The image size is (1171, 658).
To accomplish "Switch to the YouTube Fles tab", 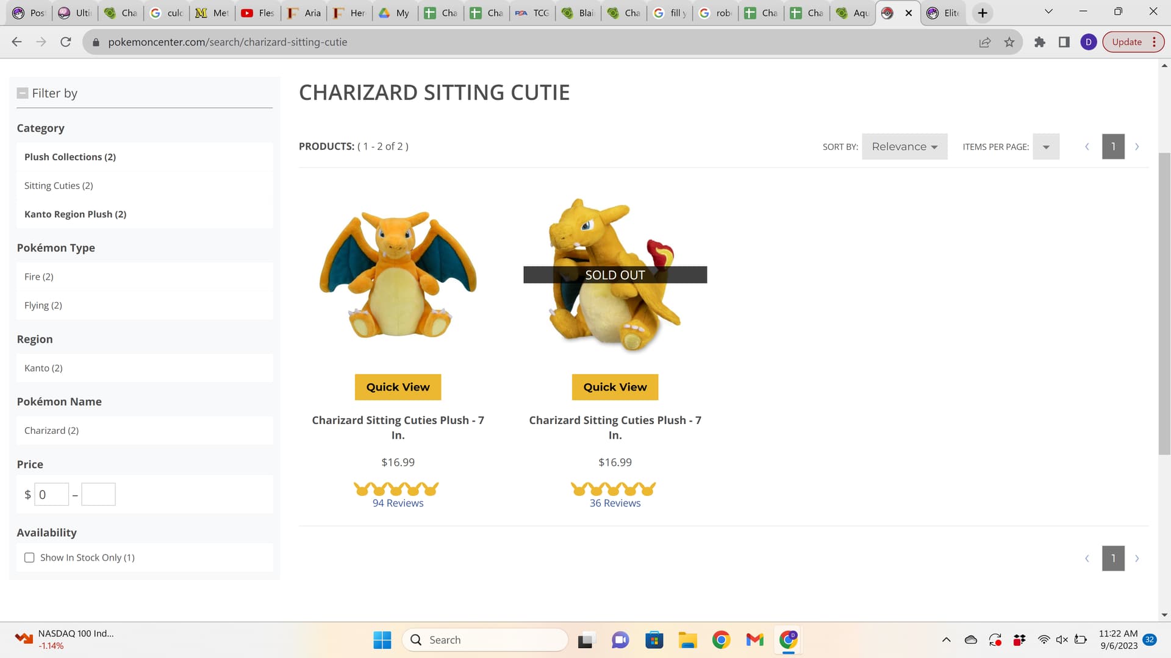I will tap(258, 13).
